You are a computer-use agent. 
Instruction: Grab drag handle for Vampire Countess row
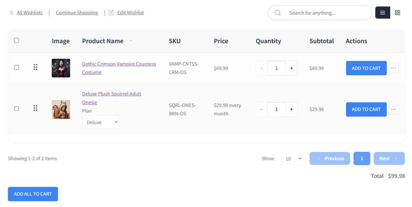point(36,67)
